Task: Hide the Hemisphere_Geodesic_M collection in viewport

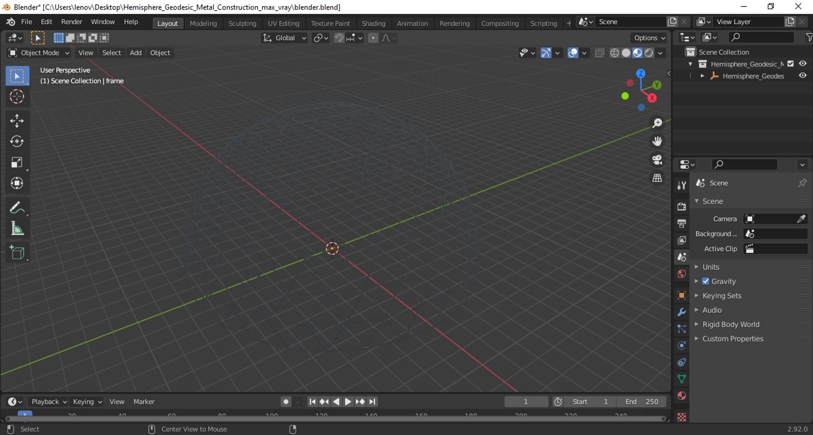Action: 803,64
